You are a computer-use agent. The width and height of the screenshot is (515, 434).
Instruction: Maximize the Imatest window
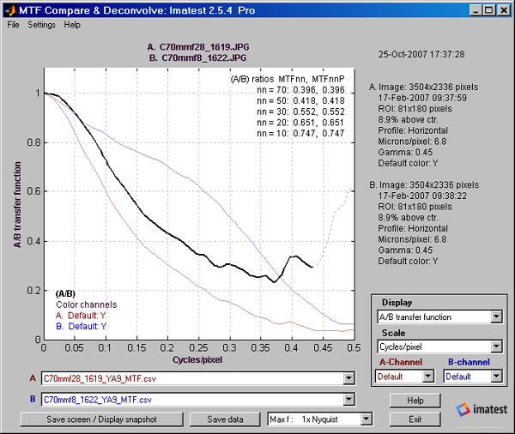pos(488,10)
